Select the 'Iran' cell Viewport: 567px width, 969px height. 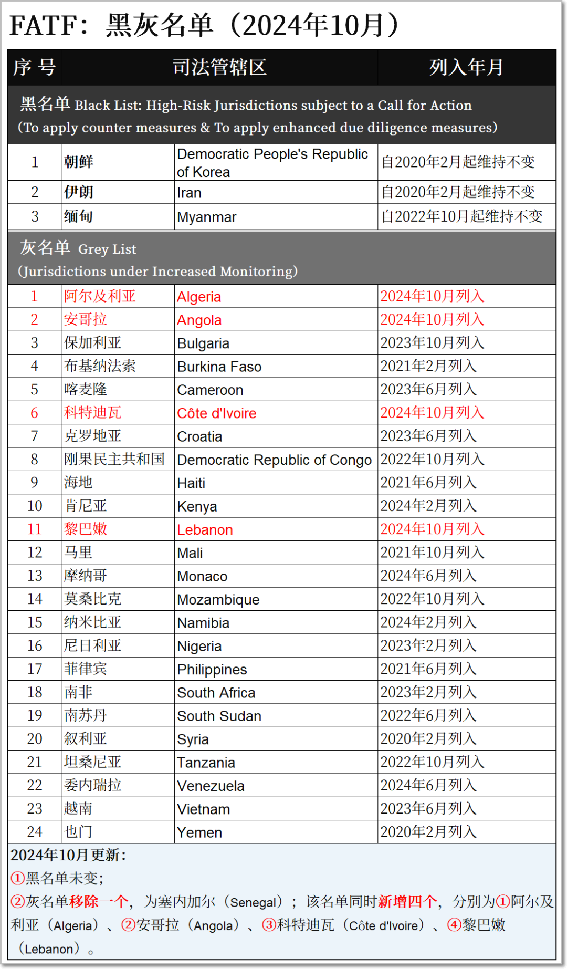click(276, 193)
